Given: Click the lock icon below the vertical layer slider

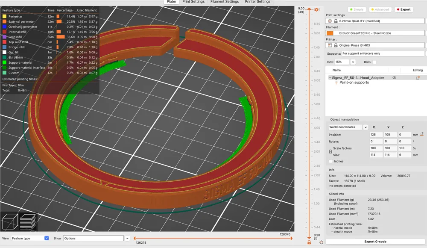Looking at the screenshot, I should pos(309,242).
